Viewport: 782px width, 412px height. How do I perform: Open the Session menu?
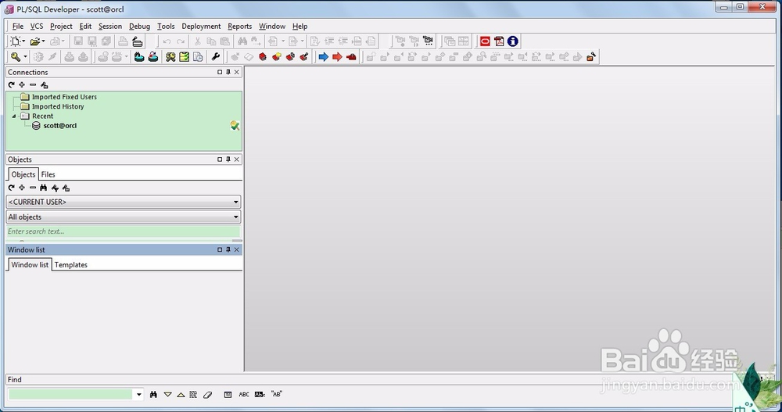pos(109,27)
